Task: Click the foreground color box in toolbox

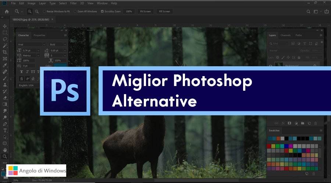Action: tap(3, 174)
